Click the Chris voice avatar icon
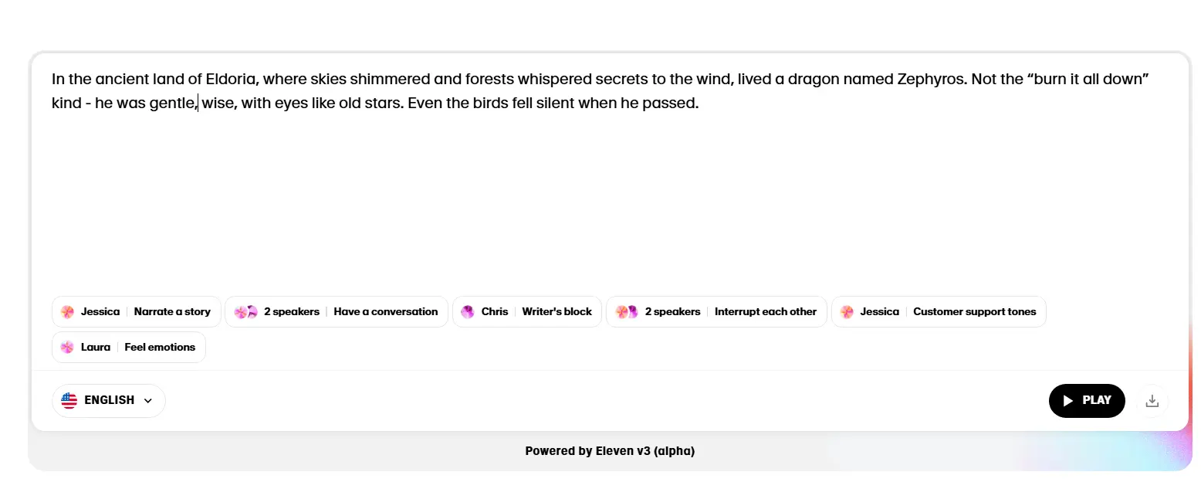Screen dimensions: 1201x499 (468, 311)
